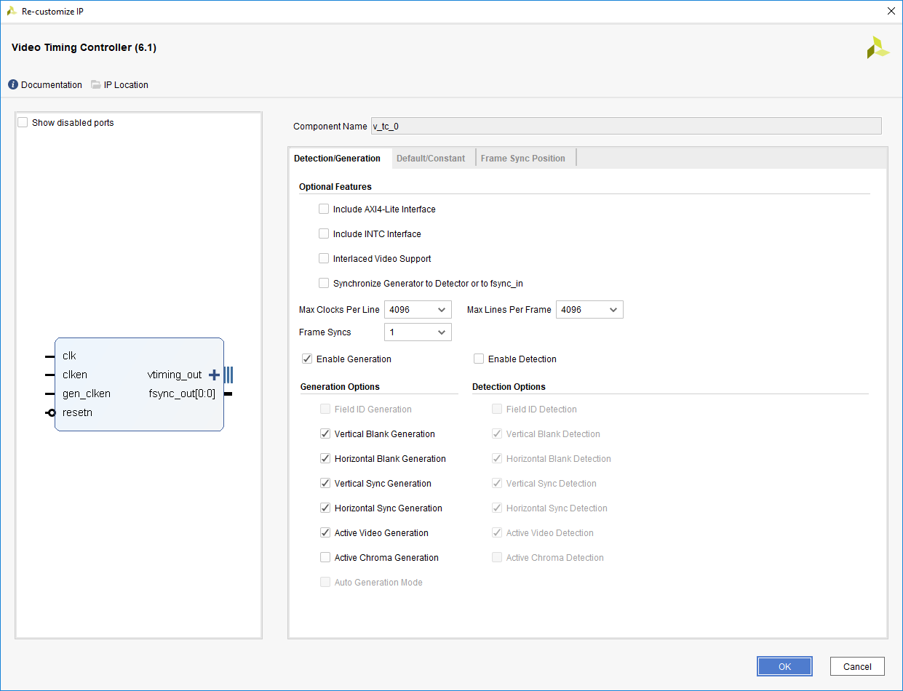Expand the vtiming_out plus icon
This screenshot has width=903, height=691.
tap(214, 375)
